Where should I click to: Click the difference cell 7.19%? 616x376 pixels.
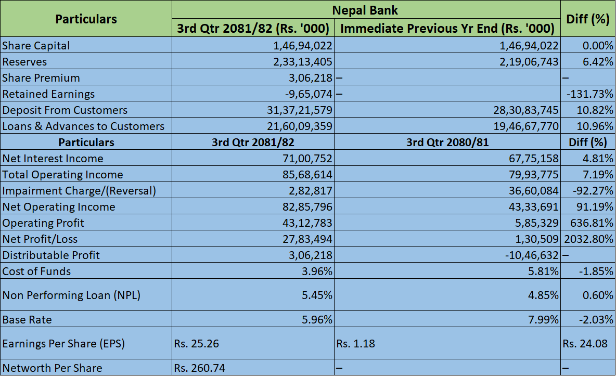click(598, 174)
